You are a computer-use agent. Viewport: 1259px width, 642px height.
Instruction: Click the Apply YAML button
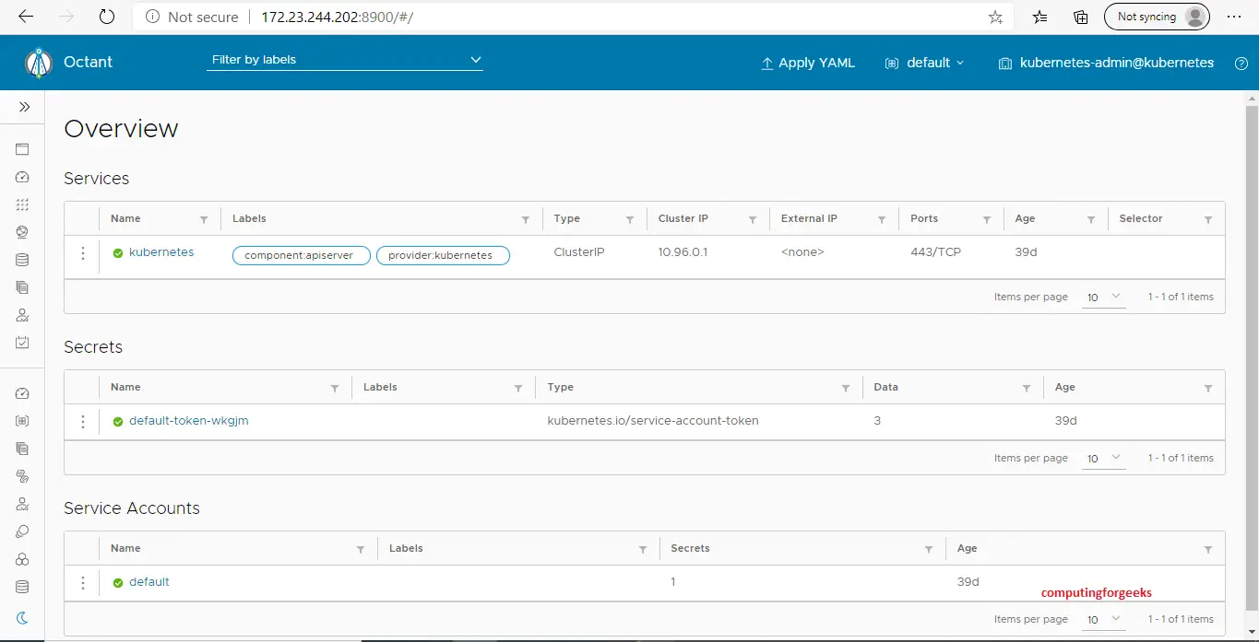pos(807,63)
